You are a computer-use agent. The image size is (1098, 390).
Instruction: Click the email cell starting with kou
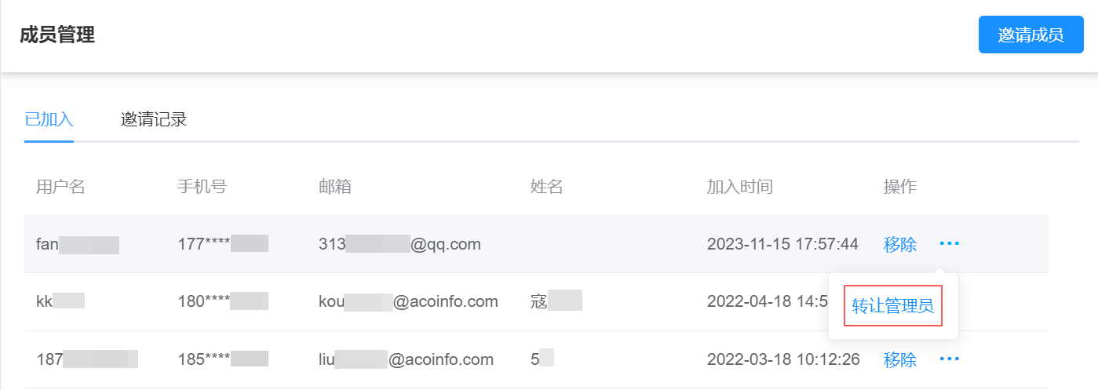pyautogui.click(x=408, y=301)
